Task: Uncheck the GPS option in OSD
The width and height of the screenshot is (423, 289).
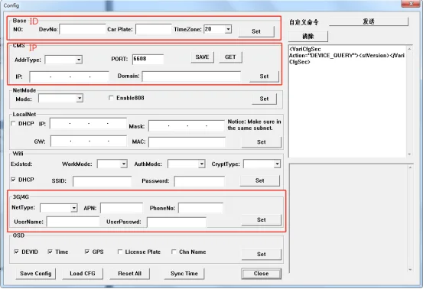Action: pyautogui.click(x=87, y=252)
